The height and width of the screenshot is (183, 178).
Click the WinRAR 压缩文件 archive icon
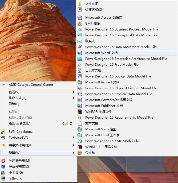[80, 112]
